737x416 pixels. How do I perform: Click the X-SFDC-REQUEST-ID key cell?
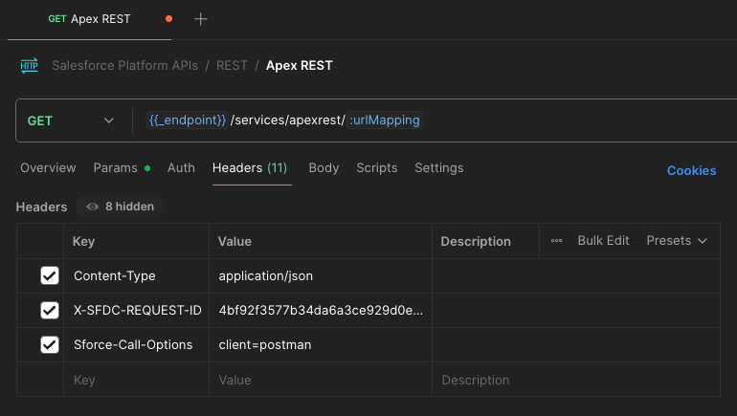tap(136, 311)
